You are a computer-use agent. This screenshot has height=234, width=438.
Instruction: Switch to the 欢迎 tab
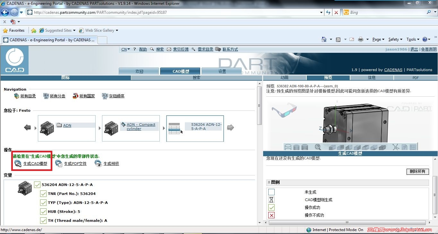139,71
